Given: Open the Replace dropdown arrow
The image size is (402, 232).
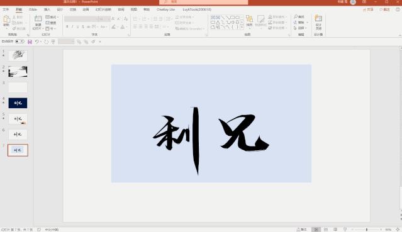Looking at the screenshot, I should click(x=308, y=23).
